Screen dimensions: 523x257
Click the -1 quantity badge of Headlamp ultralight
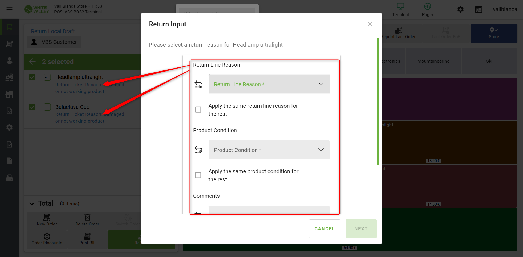pyautogui.click(x=47, y=77)
